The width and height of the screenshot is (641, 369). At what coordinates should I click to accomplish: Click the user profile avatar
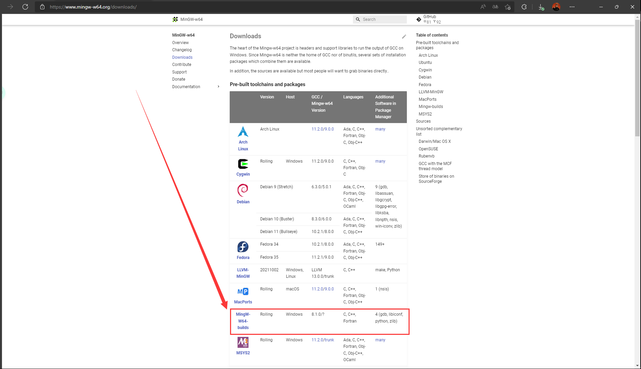coord(556,7)
